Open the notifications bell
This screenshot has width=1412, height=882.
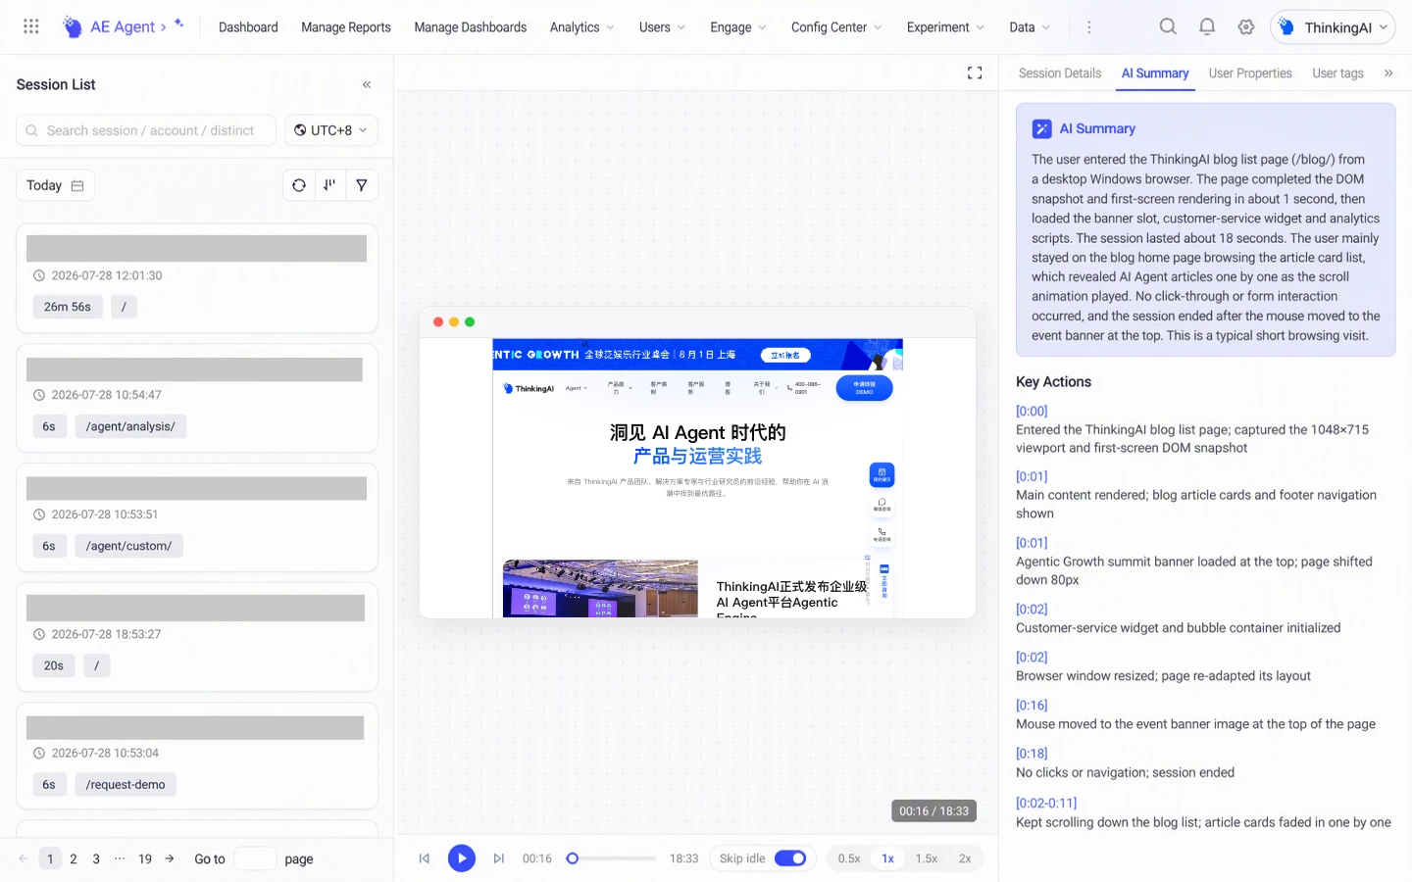pyautogui.click(x=1207, y=26)
